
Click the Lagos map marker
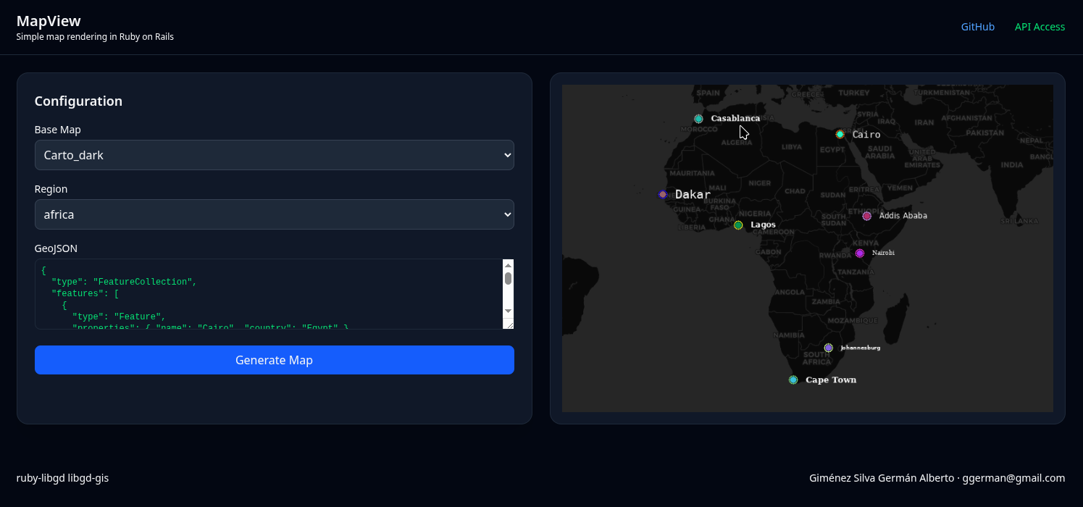tap(738, 225)
